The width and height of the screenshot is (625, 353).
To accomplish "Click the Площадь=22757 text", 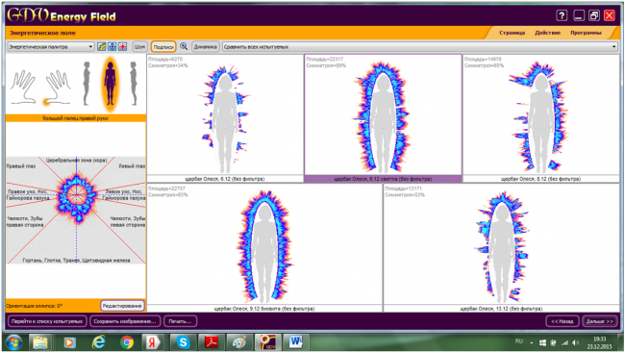I will tap(166, 189).
